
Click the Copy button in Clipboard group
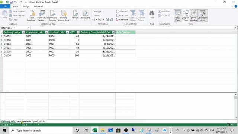tap(13, 20)
